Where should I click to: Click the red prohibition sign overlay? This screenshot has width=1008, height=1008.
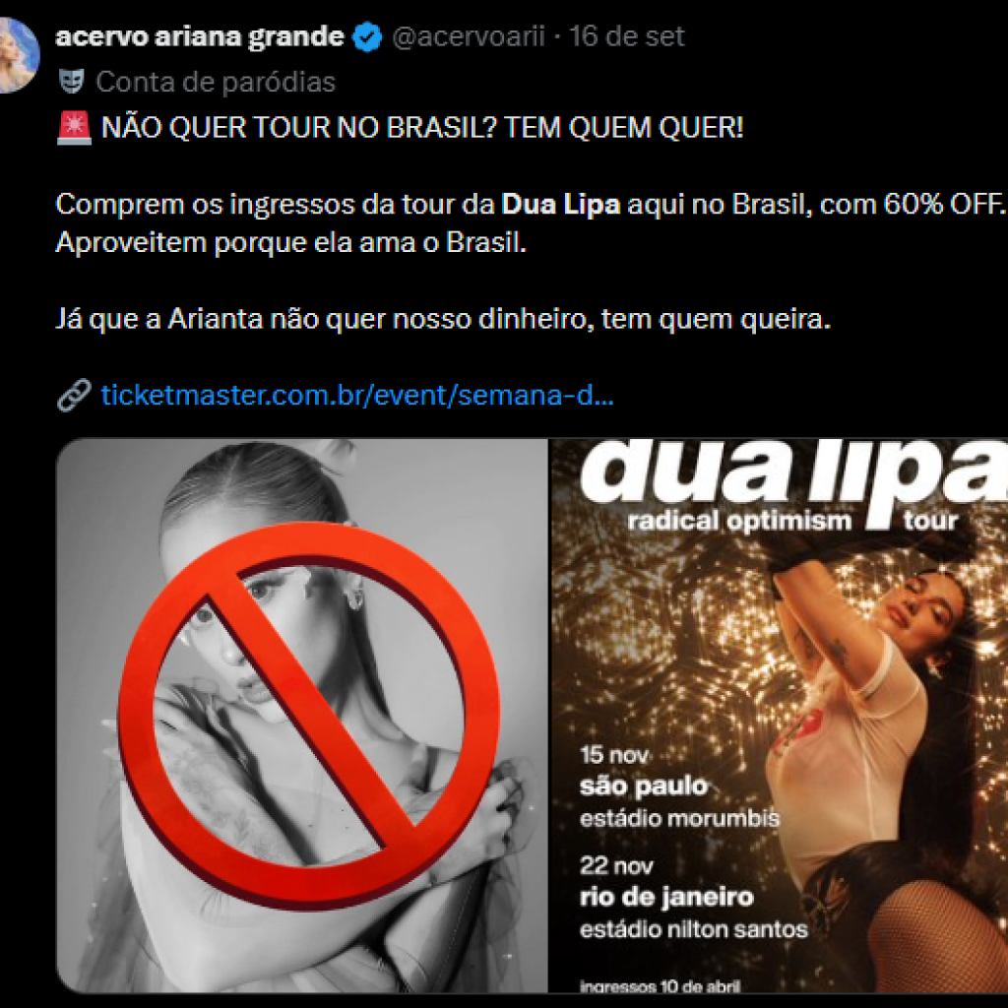[x=309, y=716]
